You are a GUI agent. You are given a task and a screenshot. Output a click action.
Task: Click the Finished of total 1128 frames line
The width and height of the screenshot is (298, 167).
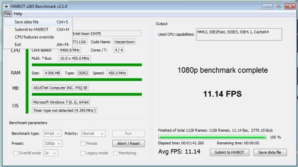[215, 130]
